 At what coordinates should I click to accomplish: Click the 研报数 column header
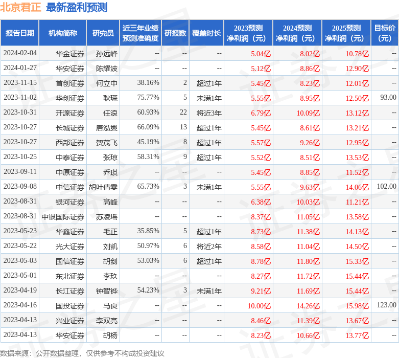click(175, 33)
